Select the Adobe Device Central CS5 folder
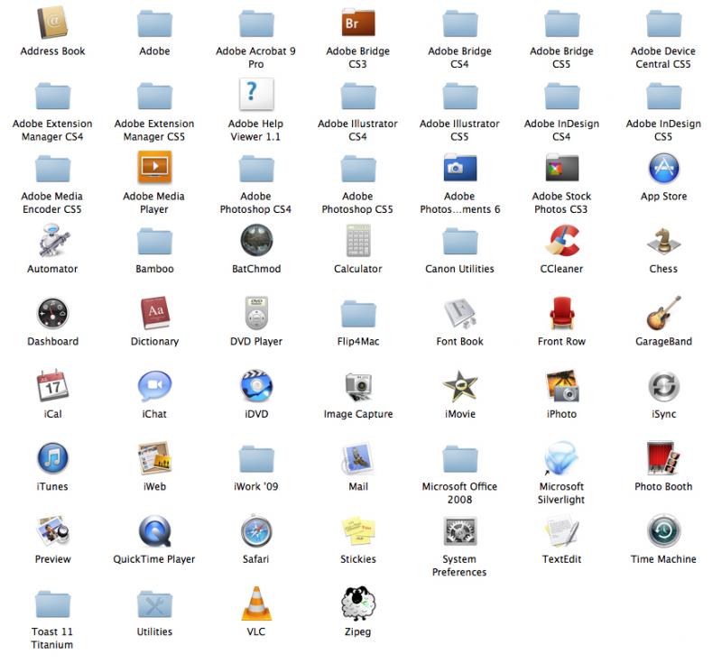Viewport: 722px width, 663px height. coord(663,23)
